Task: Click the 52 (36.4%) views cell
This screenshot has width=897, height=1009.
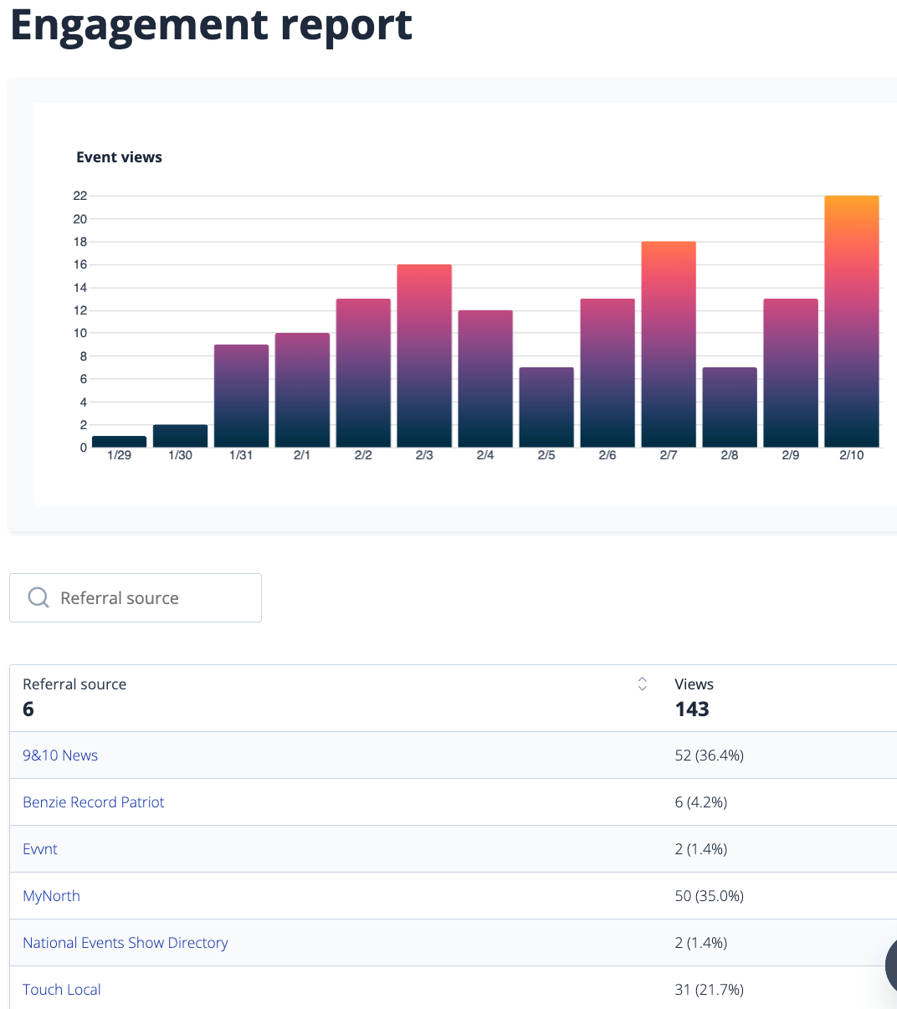Action: pyautogui.click(x=709, y=755)
